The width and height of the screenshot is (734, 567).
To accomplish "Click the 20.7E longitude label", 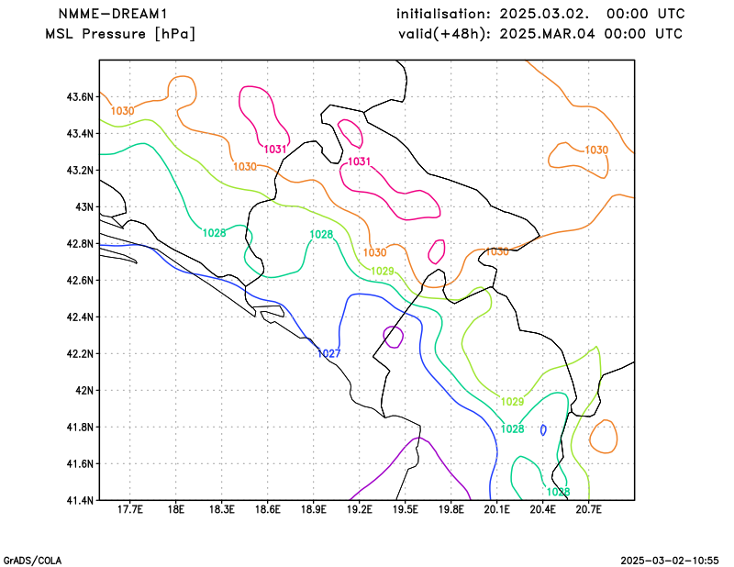I will pos(589,509).
